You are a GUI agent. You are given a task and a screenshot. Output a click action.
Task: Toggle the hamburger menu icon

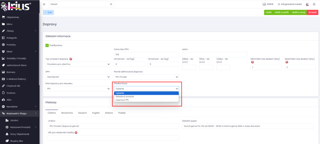(x=44, y=4)
